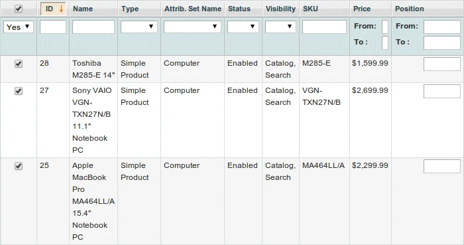Toggle the select-all checkbox in header
464x245 pixels.
point(19,9)
